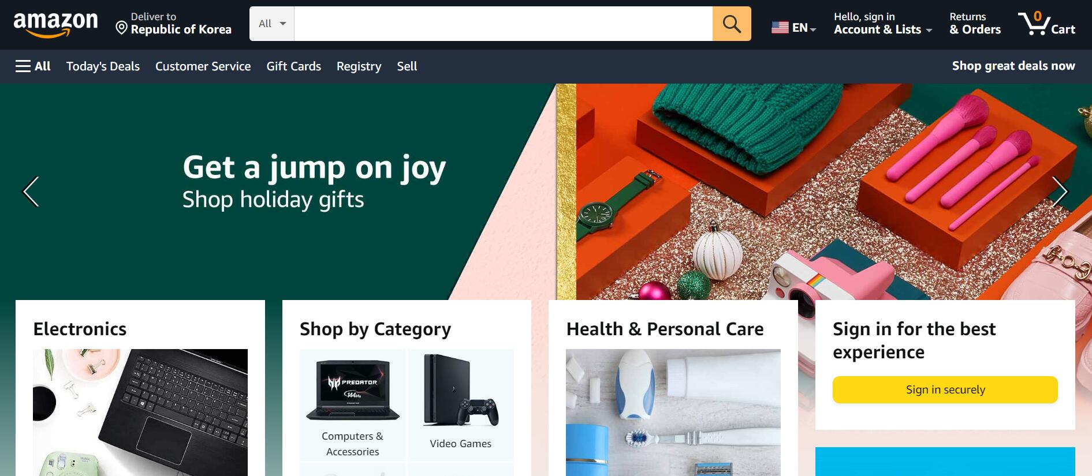Click the orange search magnifier button
Screen dimensions: 1092x476
pyautogui.click(x=732, y=24)
